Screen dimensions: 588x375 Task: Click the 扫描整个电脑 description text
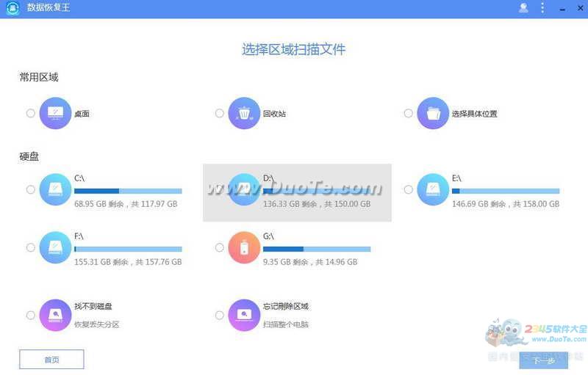(x=286, y=324)
